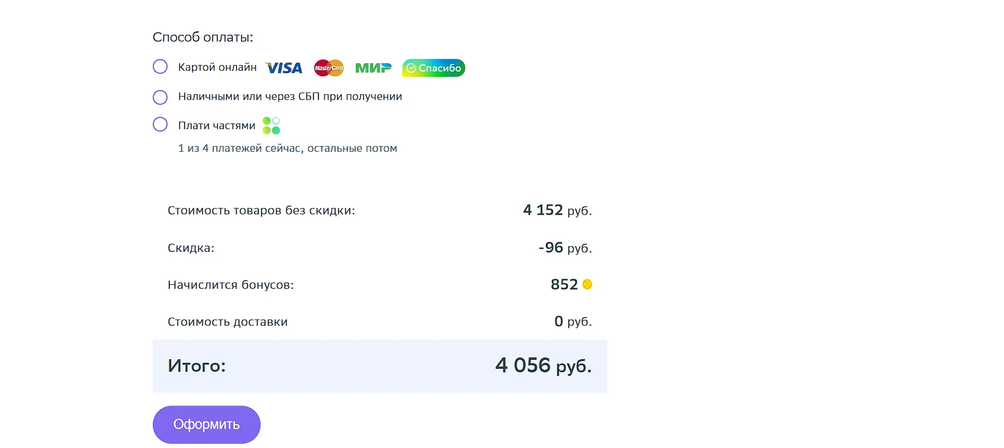1004x448 pixels.
Task: Select Плати частями radio button
Action: [160, 125]
